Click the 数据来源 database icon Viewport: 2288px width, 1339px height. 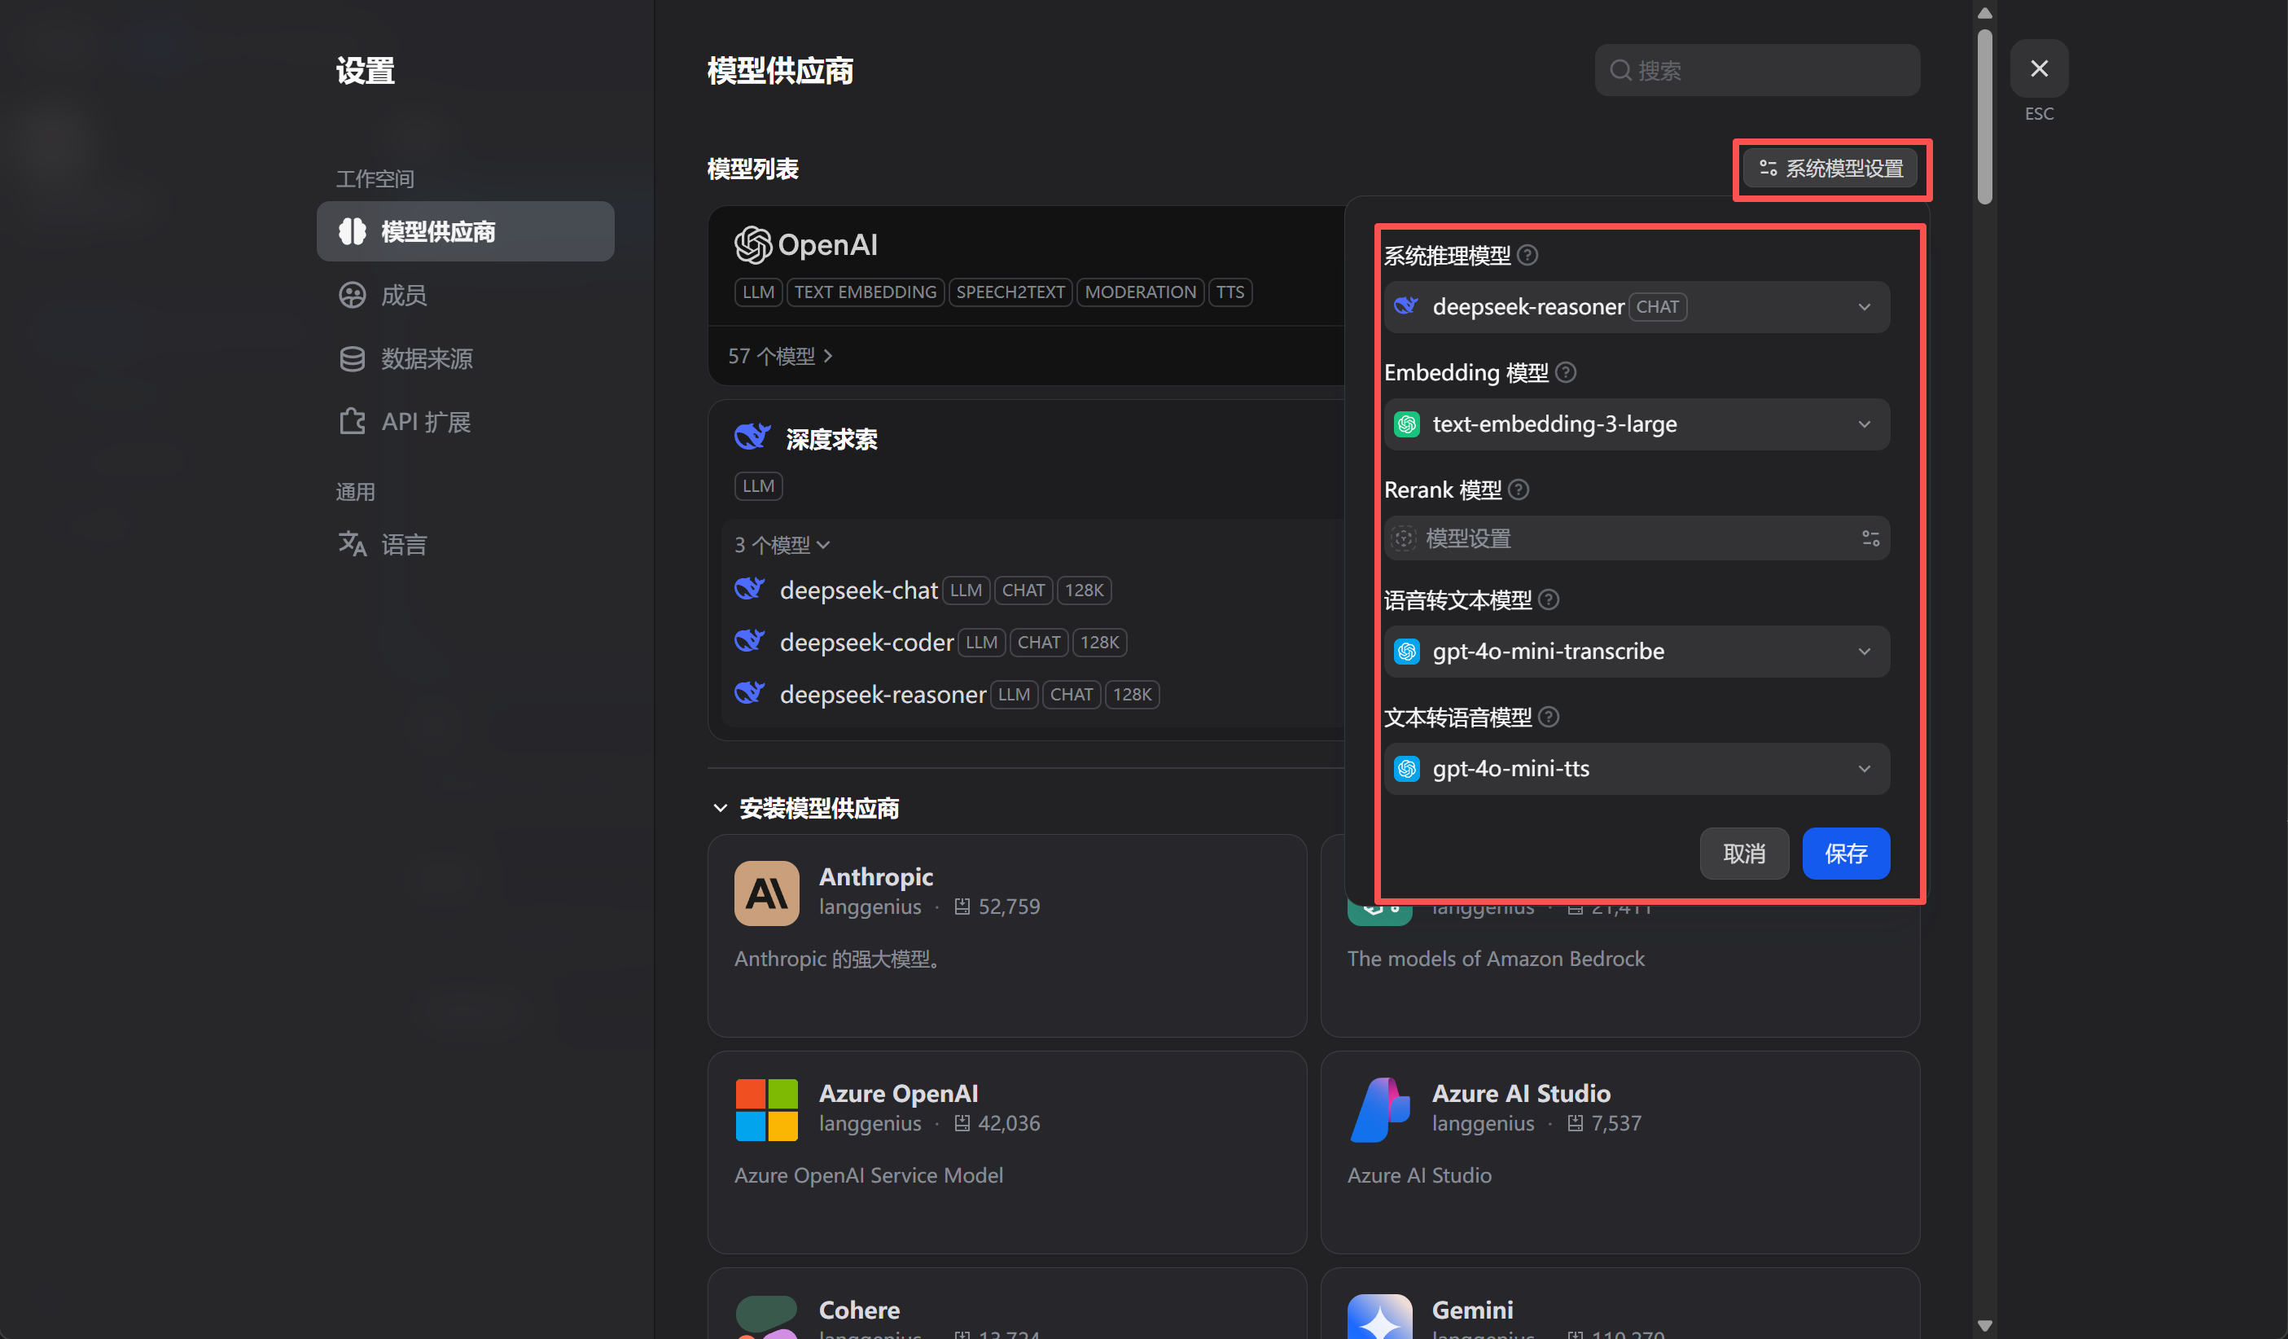click(x=353, y=359)
